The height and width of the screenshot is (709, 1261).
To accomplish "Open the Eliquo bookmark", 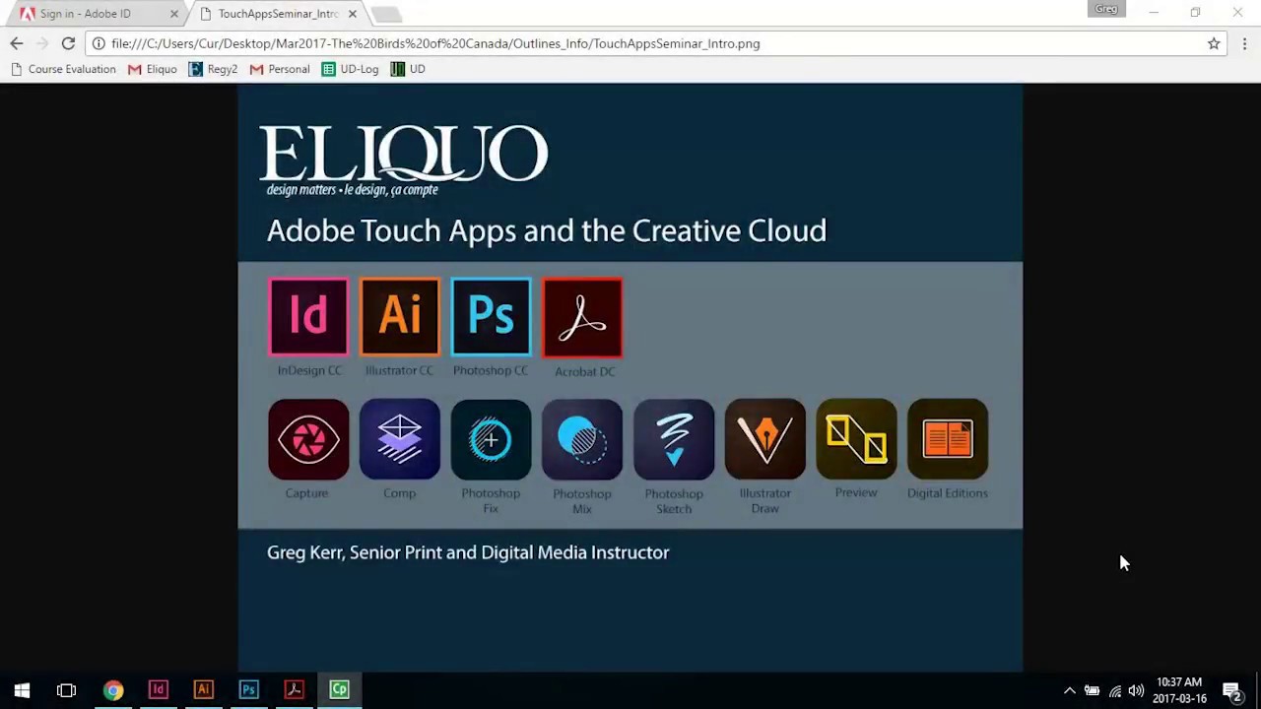I will [x=152, y=69].
